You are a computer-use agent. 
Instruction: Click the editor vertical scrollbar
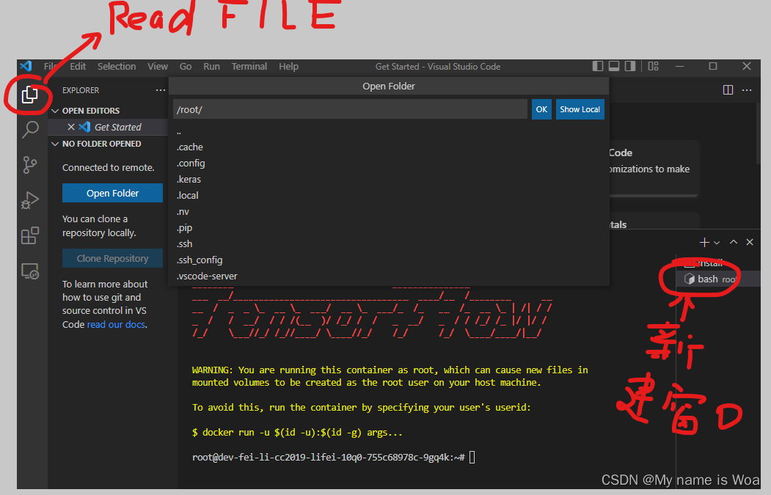click(758, 133)
